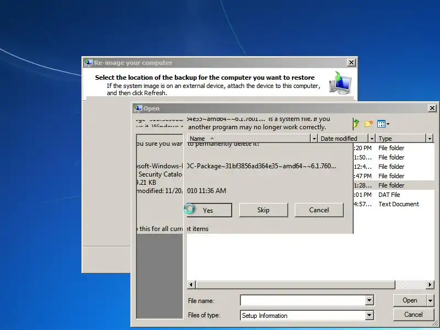Click Cancel at the bottom of Open dialog
The height and width of the screenshot is (330, 440).
pos(414,315)
